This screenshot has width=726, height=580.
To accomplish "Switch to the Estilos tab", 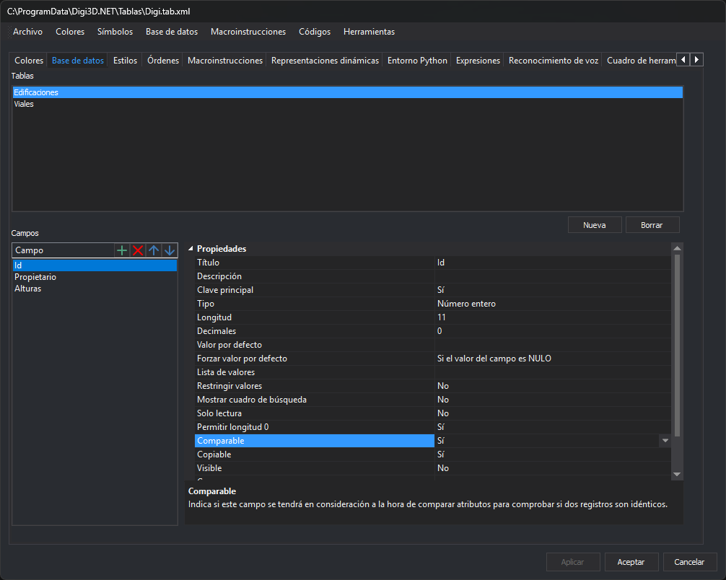I will point(125,61).
